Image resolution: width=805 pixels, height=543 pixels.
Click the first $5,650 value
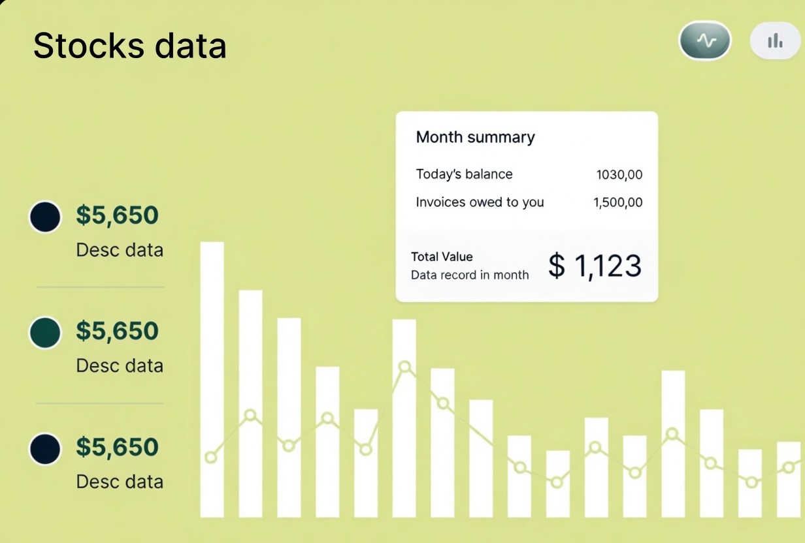pyautogui.click(x=117, y=215)
